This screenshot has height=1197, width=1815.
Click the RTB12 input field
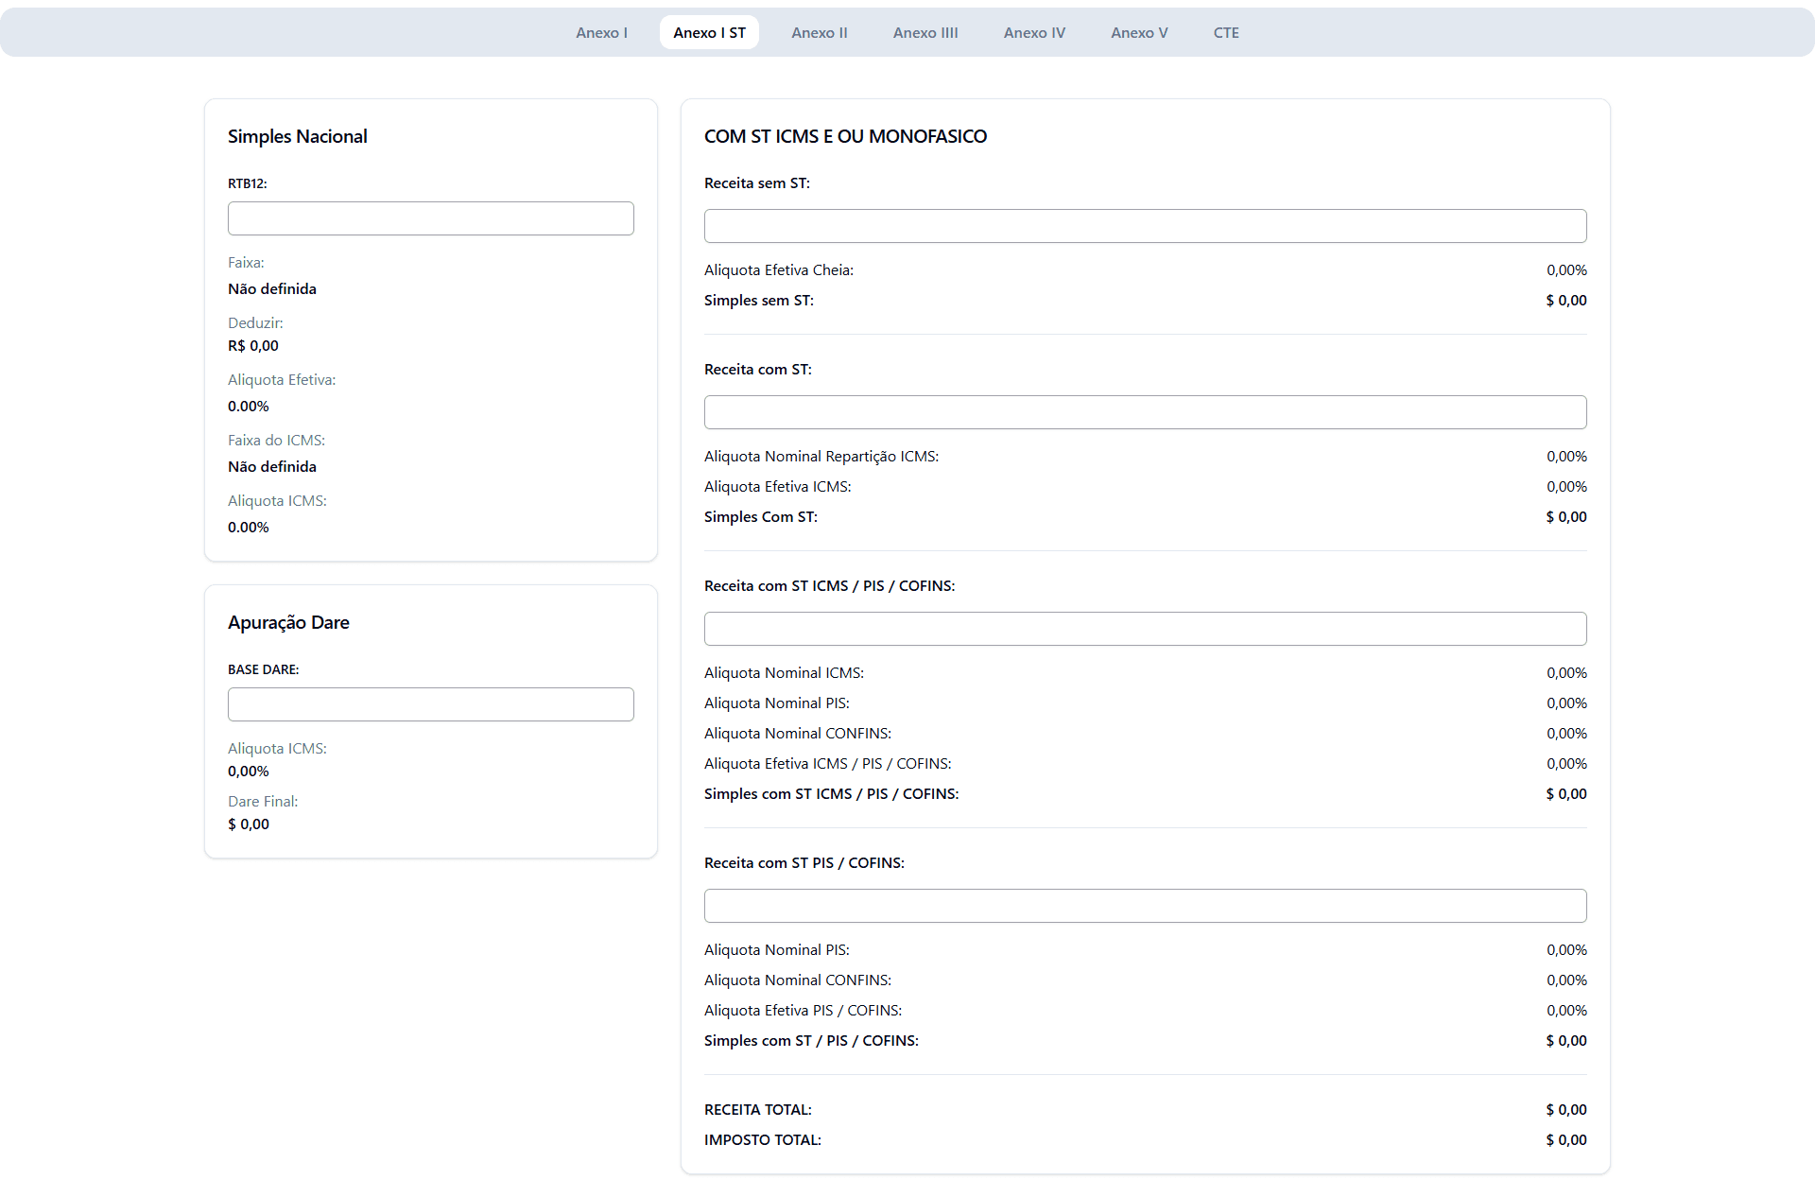(430, 218)
